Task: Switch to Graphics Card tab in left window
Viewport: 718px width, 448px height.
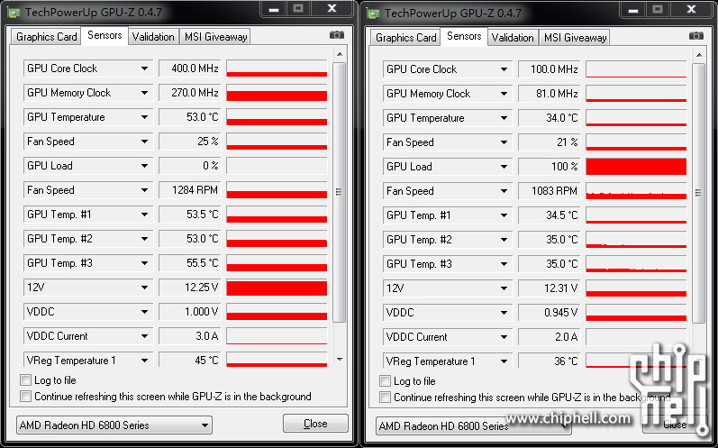Action: (x=46, y=37)
